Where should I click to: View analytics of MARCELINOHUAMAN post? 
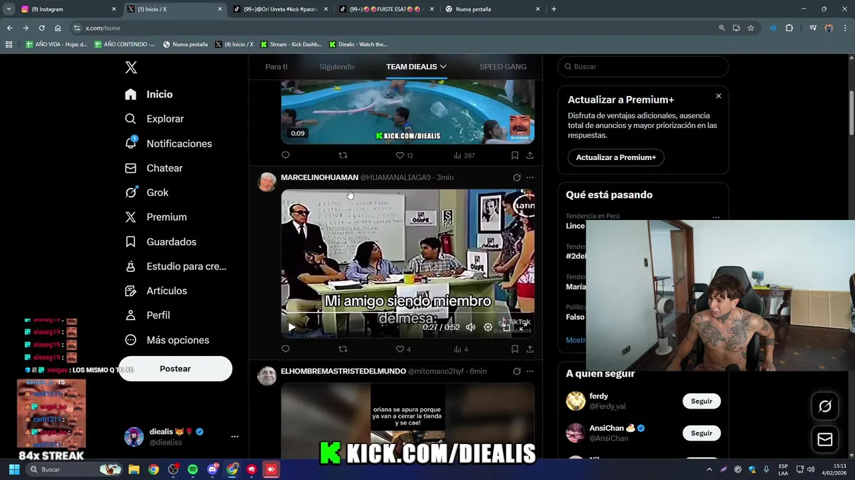pyautogui.click(x=460, y=349)
